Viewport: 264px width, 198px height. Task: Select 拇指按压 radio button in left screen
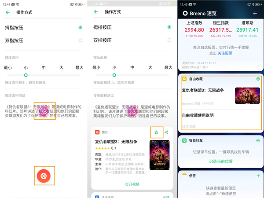click(x=80, y=27)
